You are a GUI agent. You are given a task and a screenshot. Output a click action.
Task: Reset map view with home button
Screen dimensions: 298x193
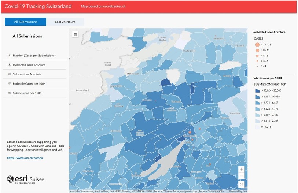point(241,184)
